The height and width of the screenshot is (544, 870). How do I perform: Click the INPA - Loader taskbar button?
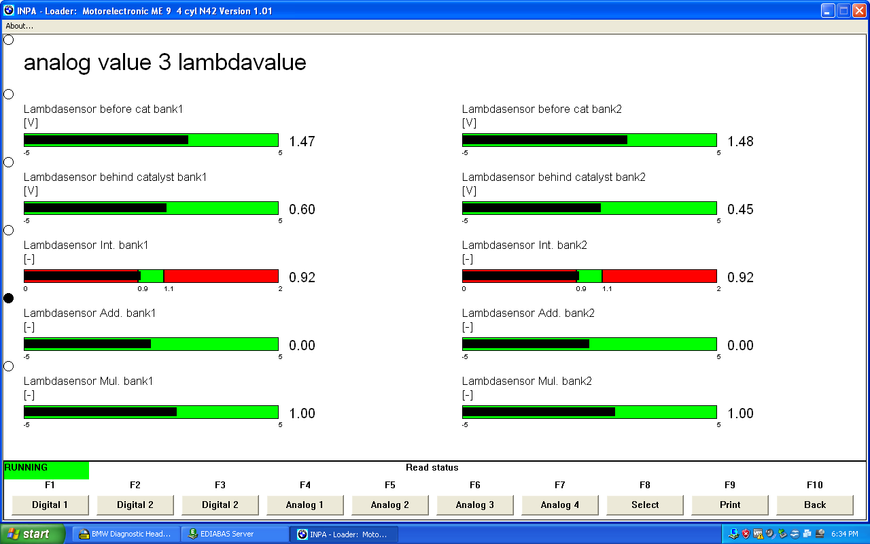[344, 534]
